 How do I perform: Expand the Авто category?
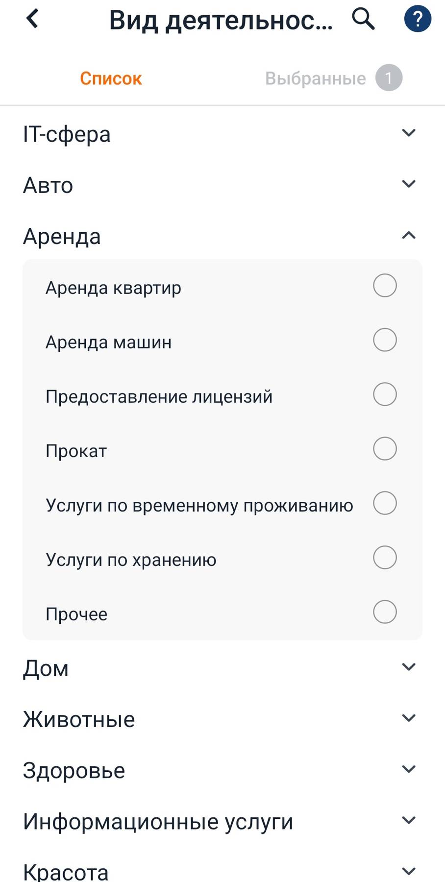tap(407, 184)
